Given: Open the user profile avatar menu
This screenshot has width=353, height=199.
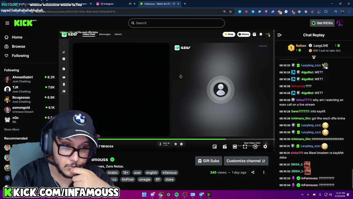Looking at the screenshot, I should tap(340, 23).
